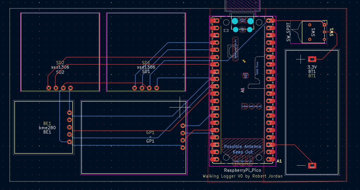Select Pico pad 6 on the left row
Viewport: 360px width, 190px height.
point(215,57)
